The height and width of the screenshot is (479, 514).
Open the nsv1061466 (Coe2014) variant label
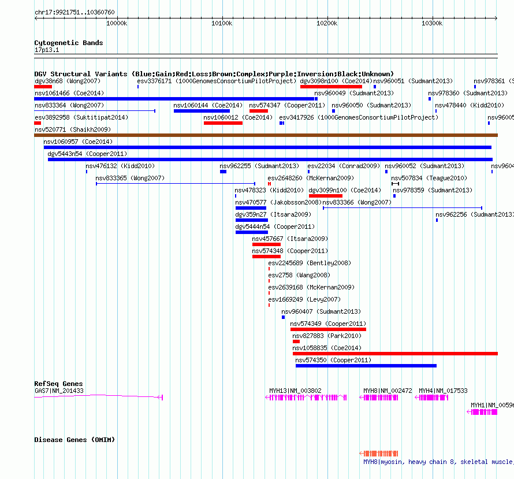pos(69,93)
